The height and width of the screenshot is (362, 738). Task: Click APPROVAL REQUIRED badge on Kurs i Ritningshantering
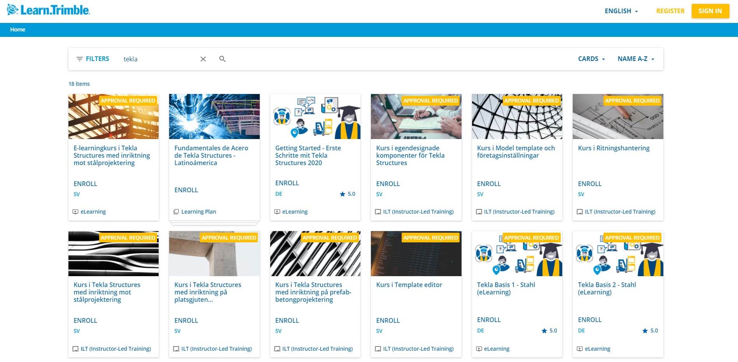tap(632, 101)
